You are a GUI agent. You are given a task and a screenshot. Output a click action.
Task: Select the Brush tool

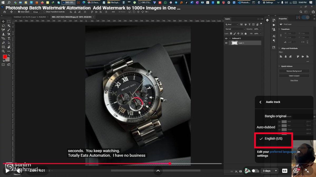[x=9, y=30]
